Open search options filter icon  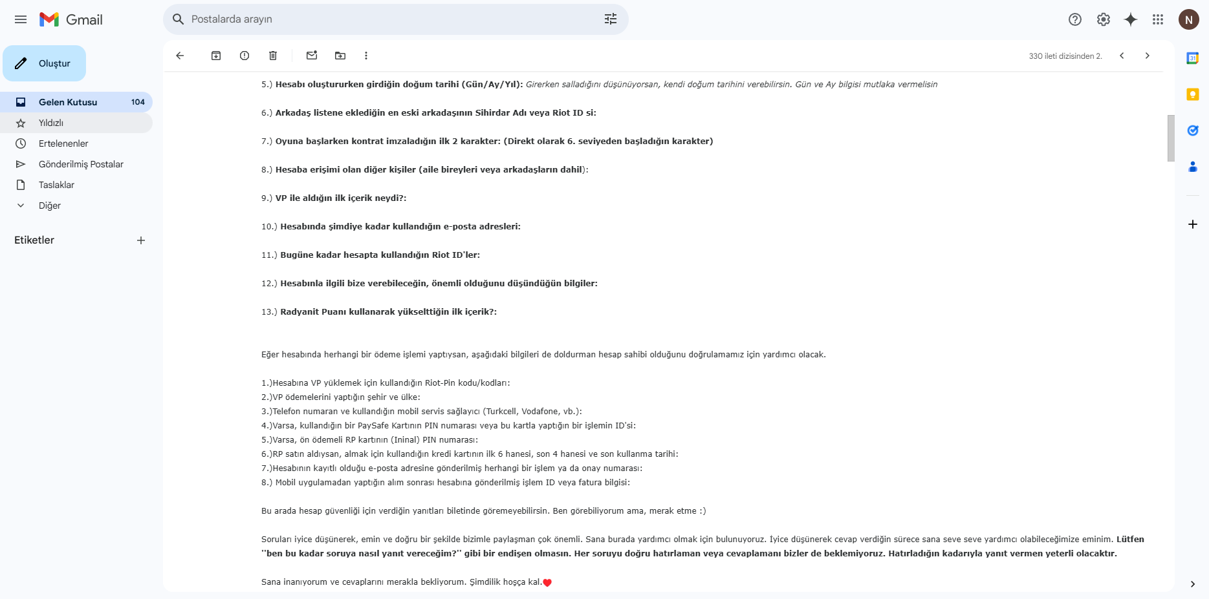pyautogui.click(x=611, y=19)
